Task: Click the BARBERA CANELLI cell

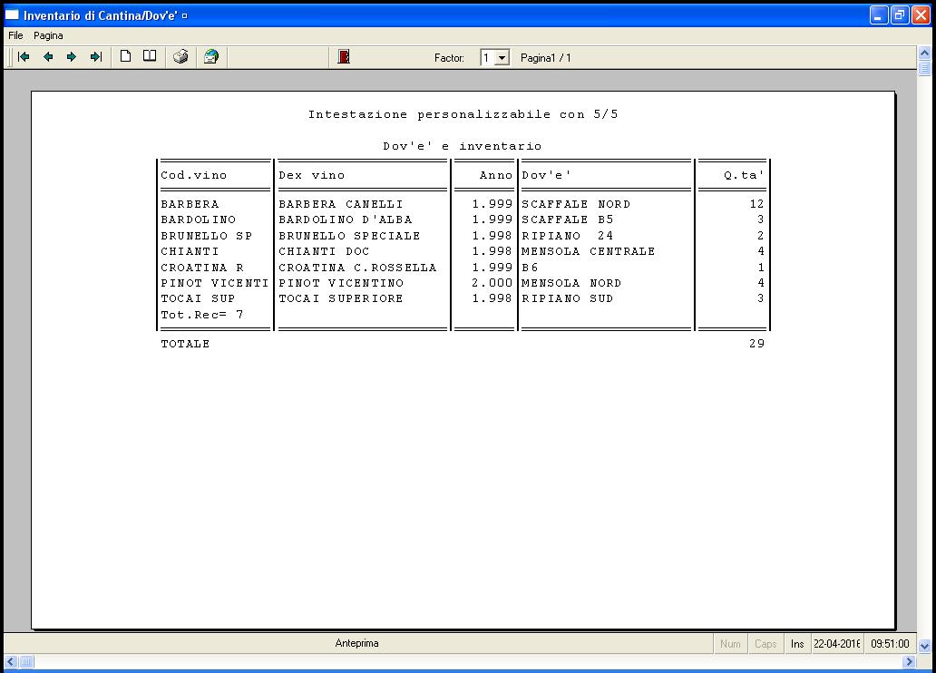Action: click(x=341, y=204)
